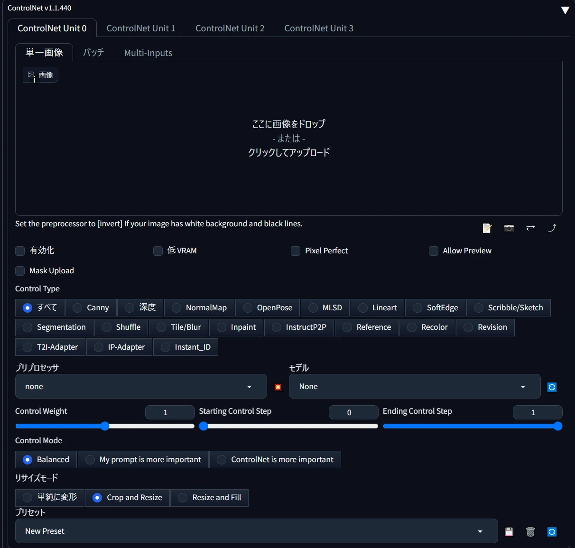
Task: Switch to ControlNet Unit 0 tab
Action: coord(52,28)
